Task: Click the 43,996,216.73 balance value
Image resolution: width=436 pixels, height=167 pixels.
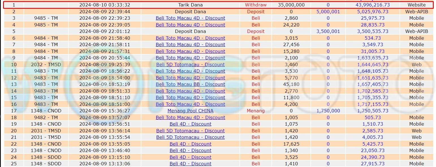Action: (x=373, y=5)
